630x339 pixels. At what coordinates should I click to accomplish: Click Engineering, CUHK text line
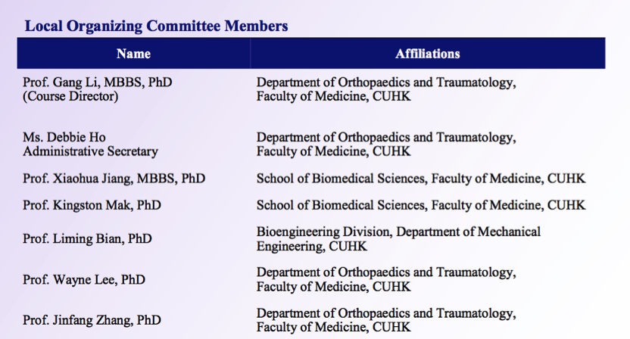coord(312,246)
